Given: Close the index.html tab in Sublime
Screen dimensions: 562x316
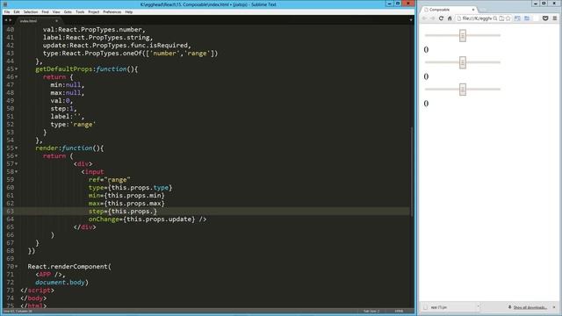Looking at the screenshot, I should point(56,21).
